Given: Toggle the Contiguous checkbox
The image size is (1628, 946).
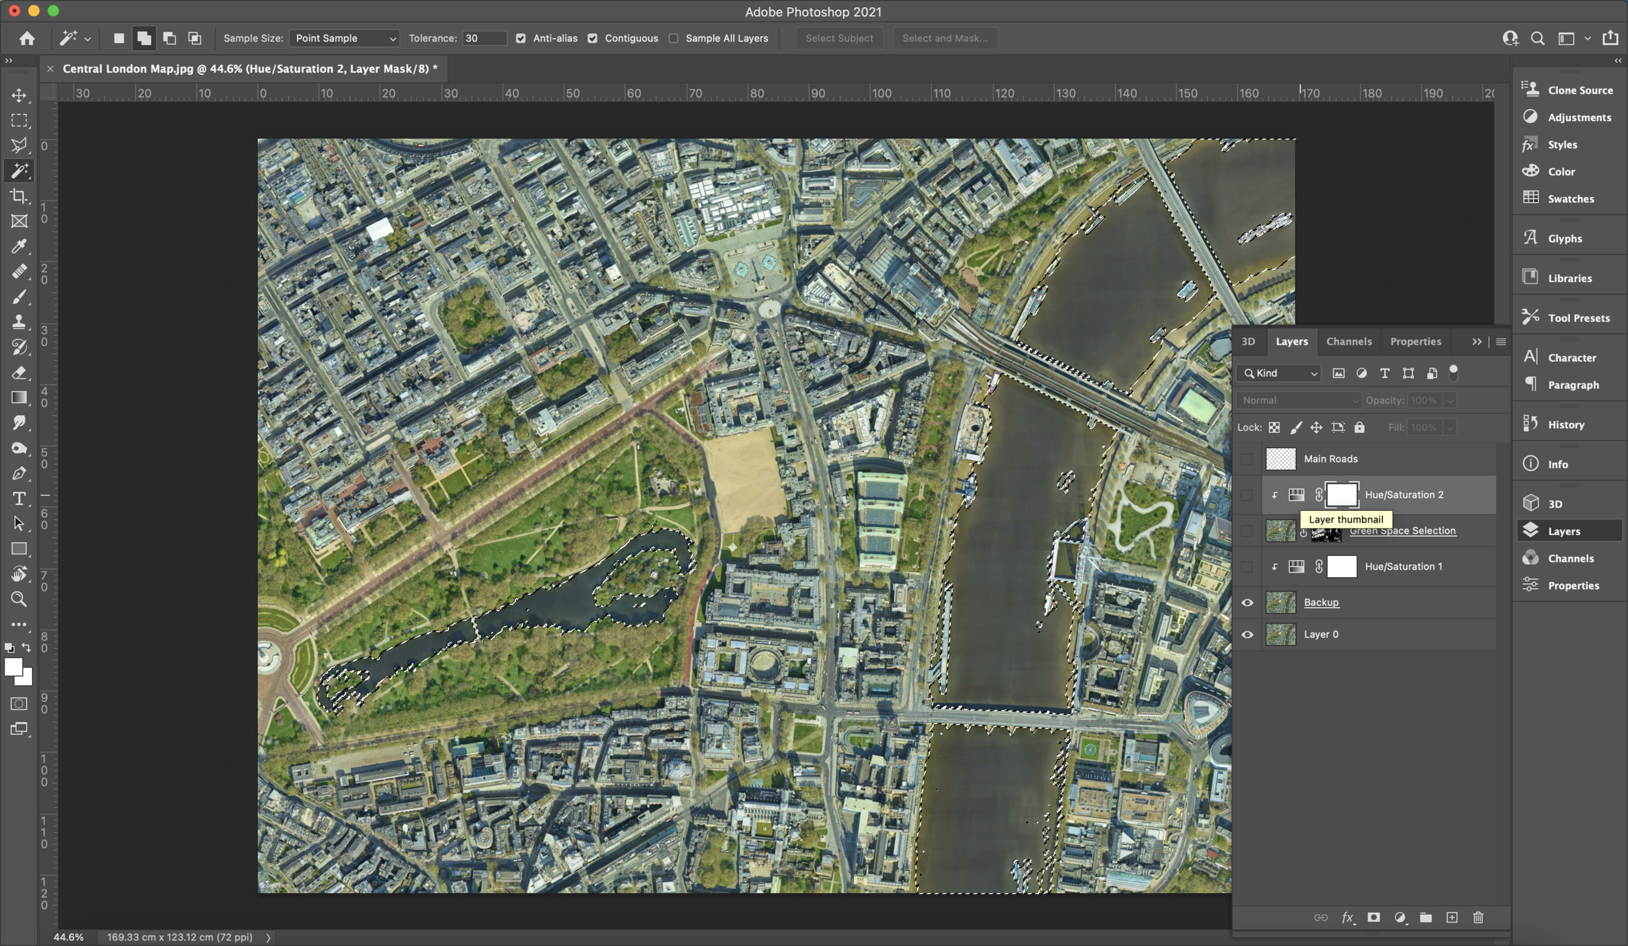Looking at the screenshot, I should click(x=592, y=38).
